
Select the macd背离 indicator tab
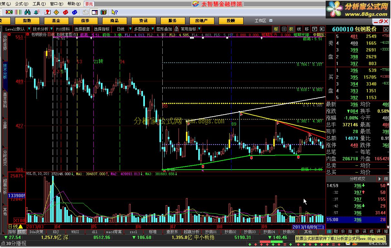pos(114,232)
